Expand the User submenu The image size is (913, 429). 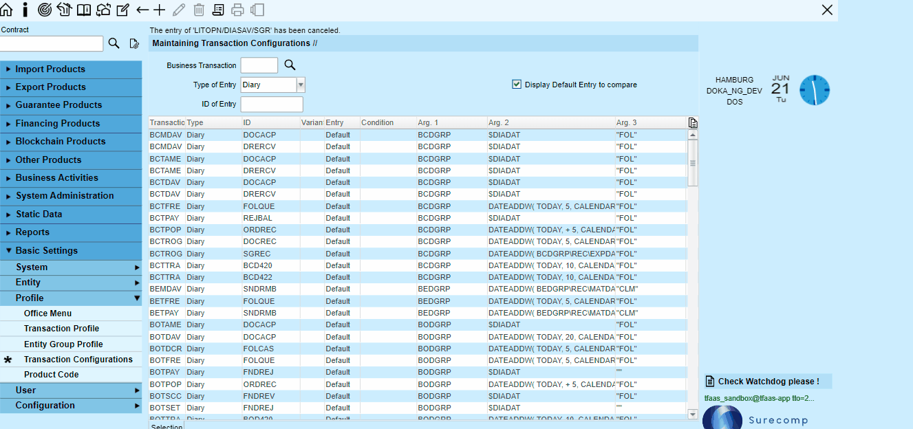click(71, 390)
